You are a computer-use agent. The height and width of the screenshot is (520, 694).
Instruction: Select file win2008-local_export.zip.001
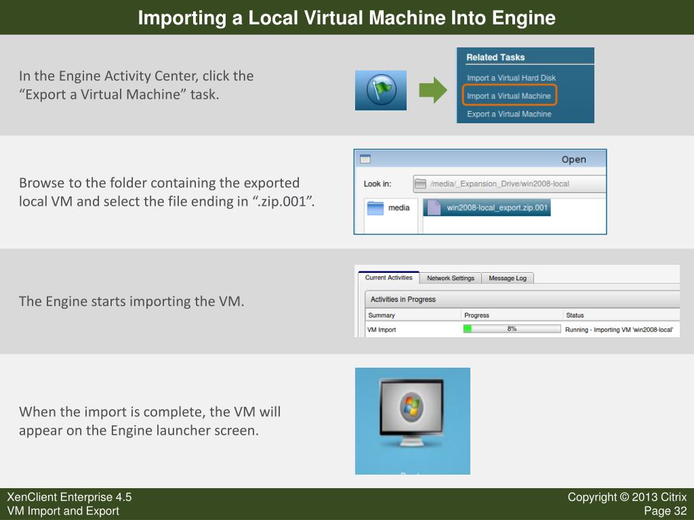(487, 207)
